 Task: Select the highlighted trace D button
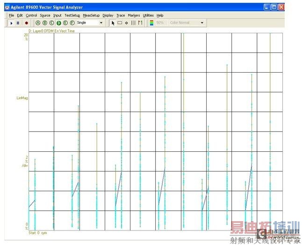pyautogui.click(x=59, y=23)
